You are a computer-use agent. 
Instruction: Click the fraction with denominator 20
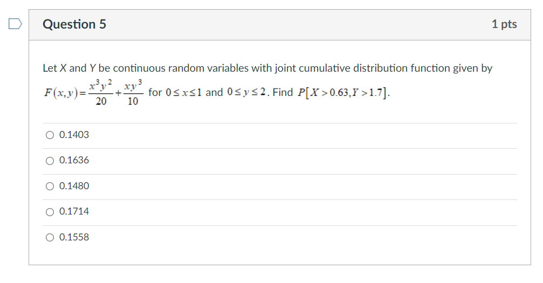[x=101, y=93]
